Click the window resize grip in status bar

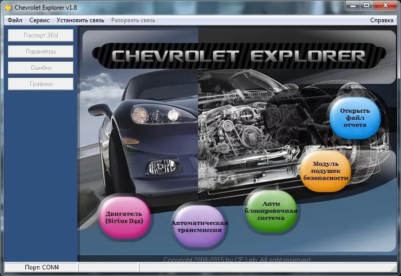point(394,268)
